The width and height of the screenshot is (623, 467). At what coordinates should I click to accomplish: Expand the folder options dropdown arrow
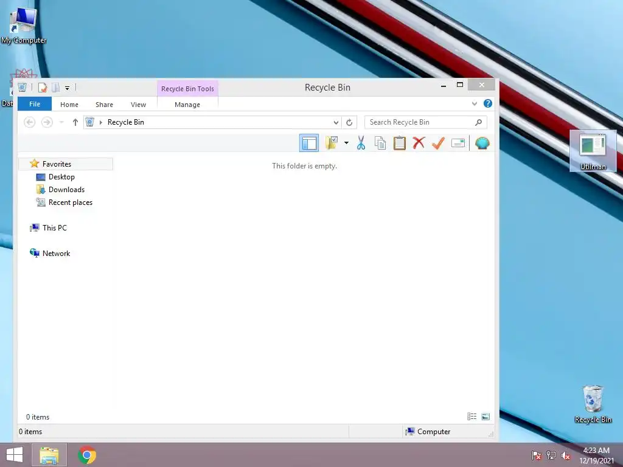click(x=346, y=143)
